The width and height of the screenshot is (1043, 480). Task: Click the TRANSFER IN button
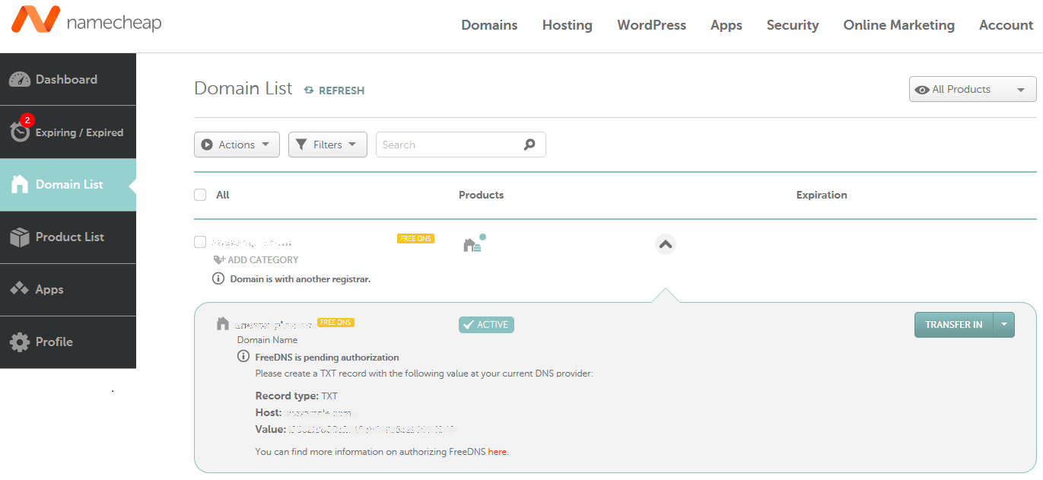(953, 325)
